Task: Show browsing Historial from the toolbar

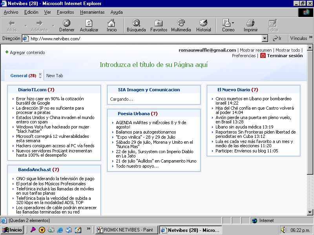Action: tap(203, 25)
